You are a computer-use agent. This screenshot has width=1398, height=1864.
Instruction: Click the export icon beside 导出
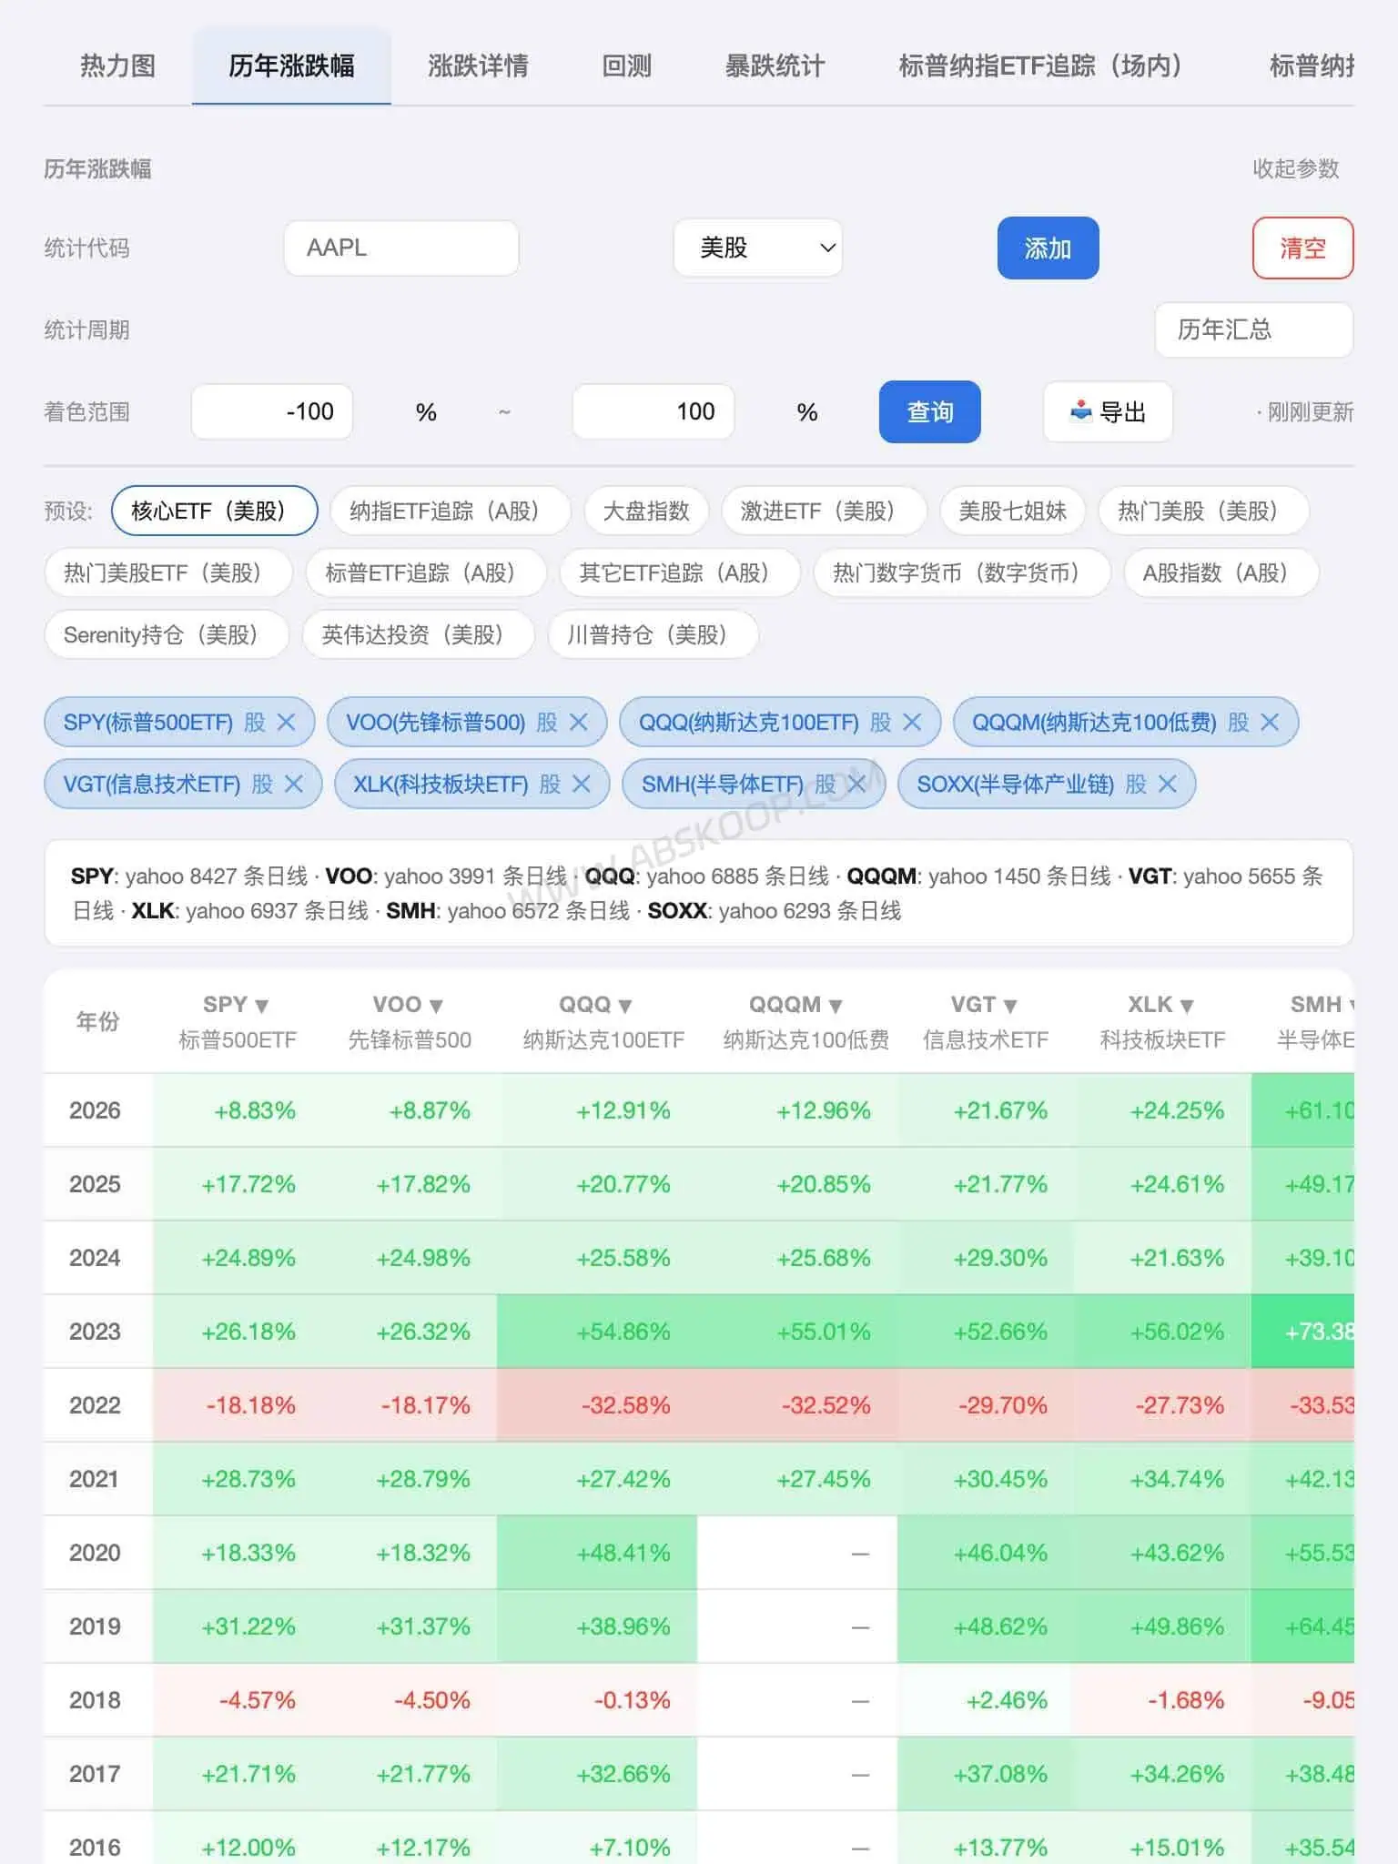click(1080, 411)
